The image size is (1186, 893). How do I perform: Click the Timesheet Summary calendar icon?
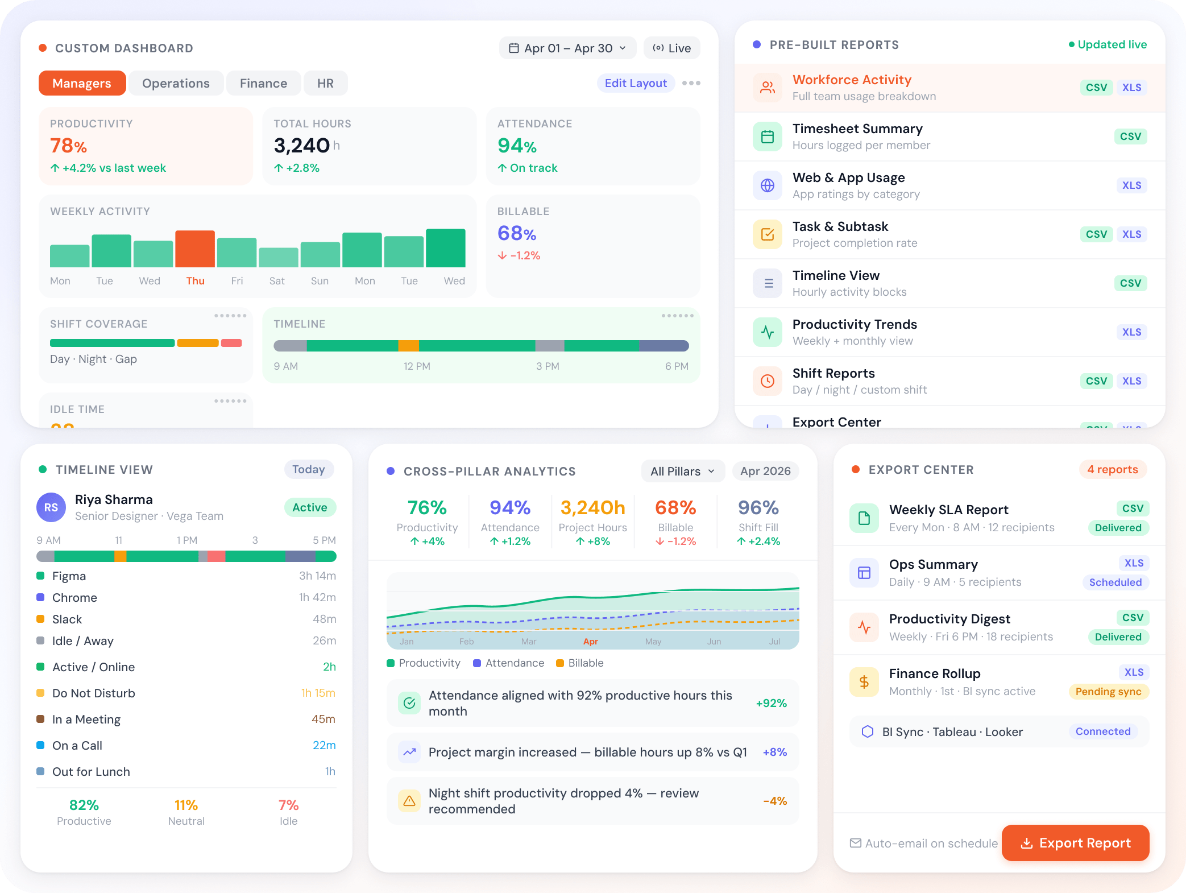click(x=768, y=137)
